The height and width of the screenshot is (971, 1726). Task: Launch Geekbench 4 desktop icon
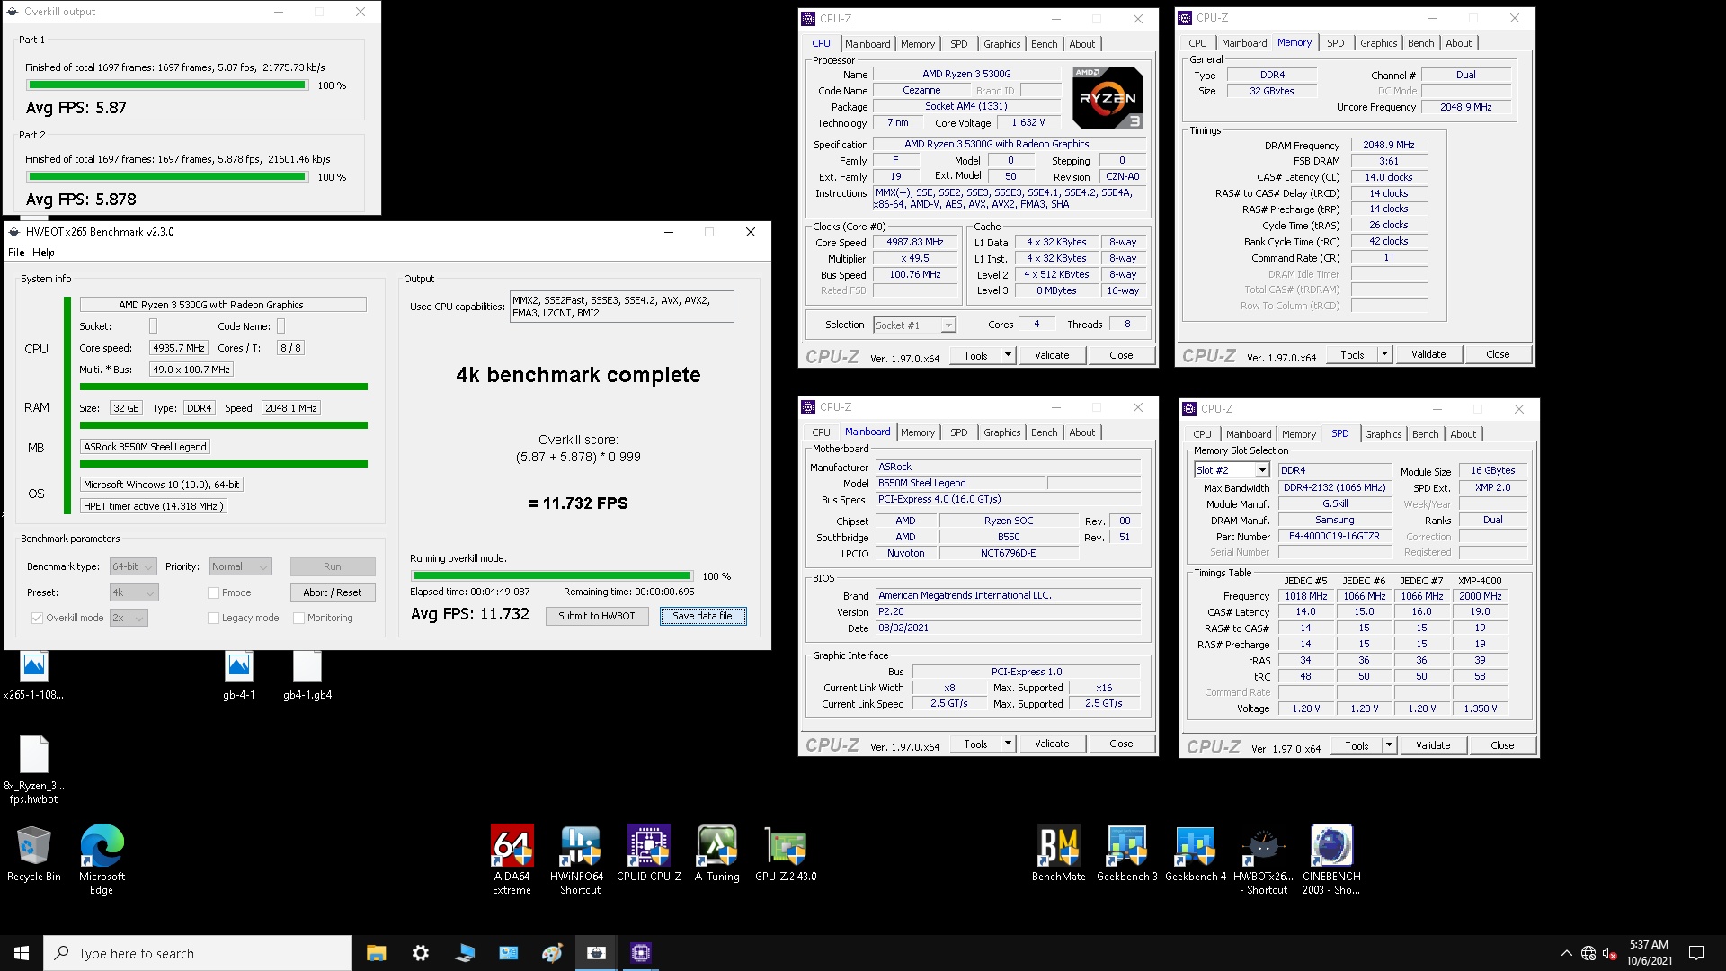coord(1196,852)
